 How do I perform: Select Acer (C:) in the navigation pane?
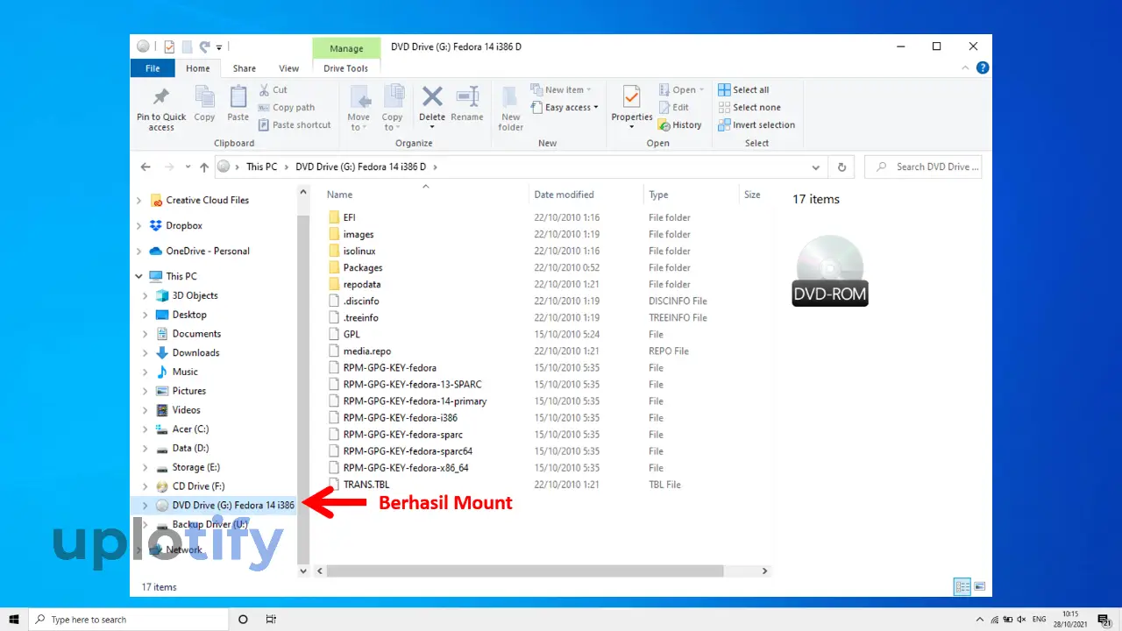click(190, 429)
